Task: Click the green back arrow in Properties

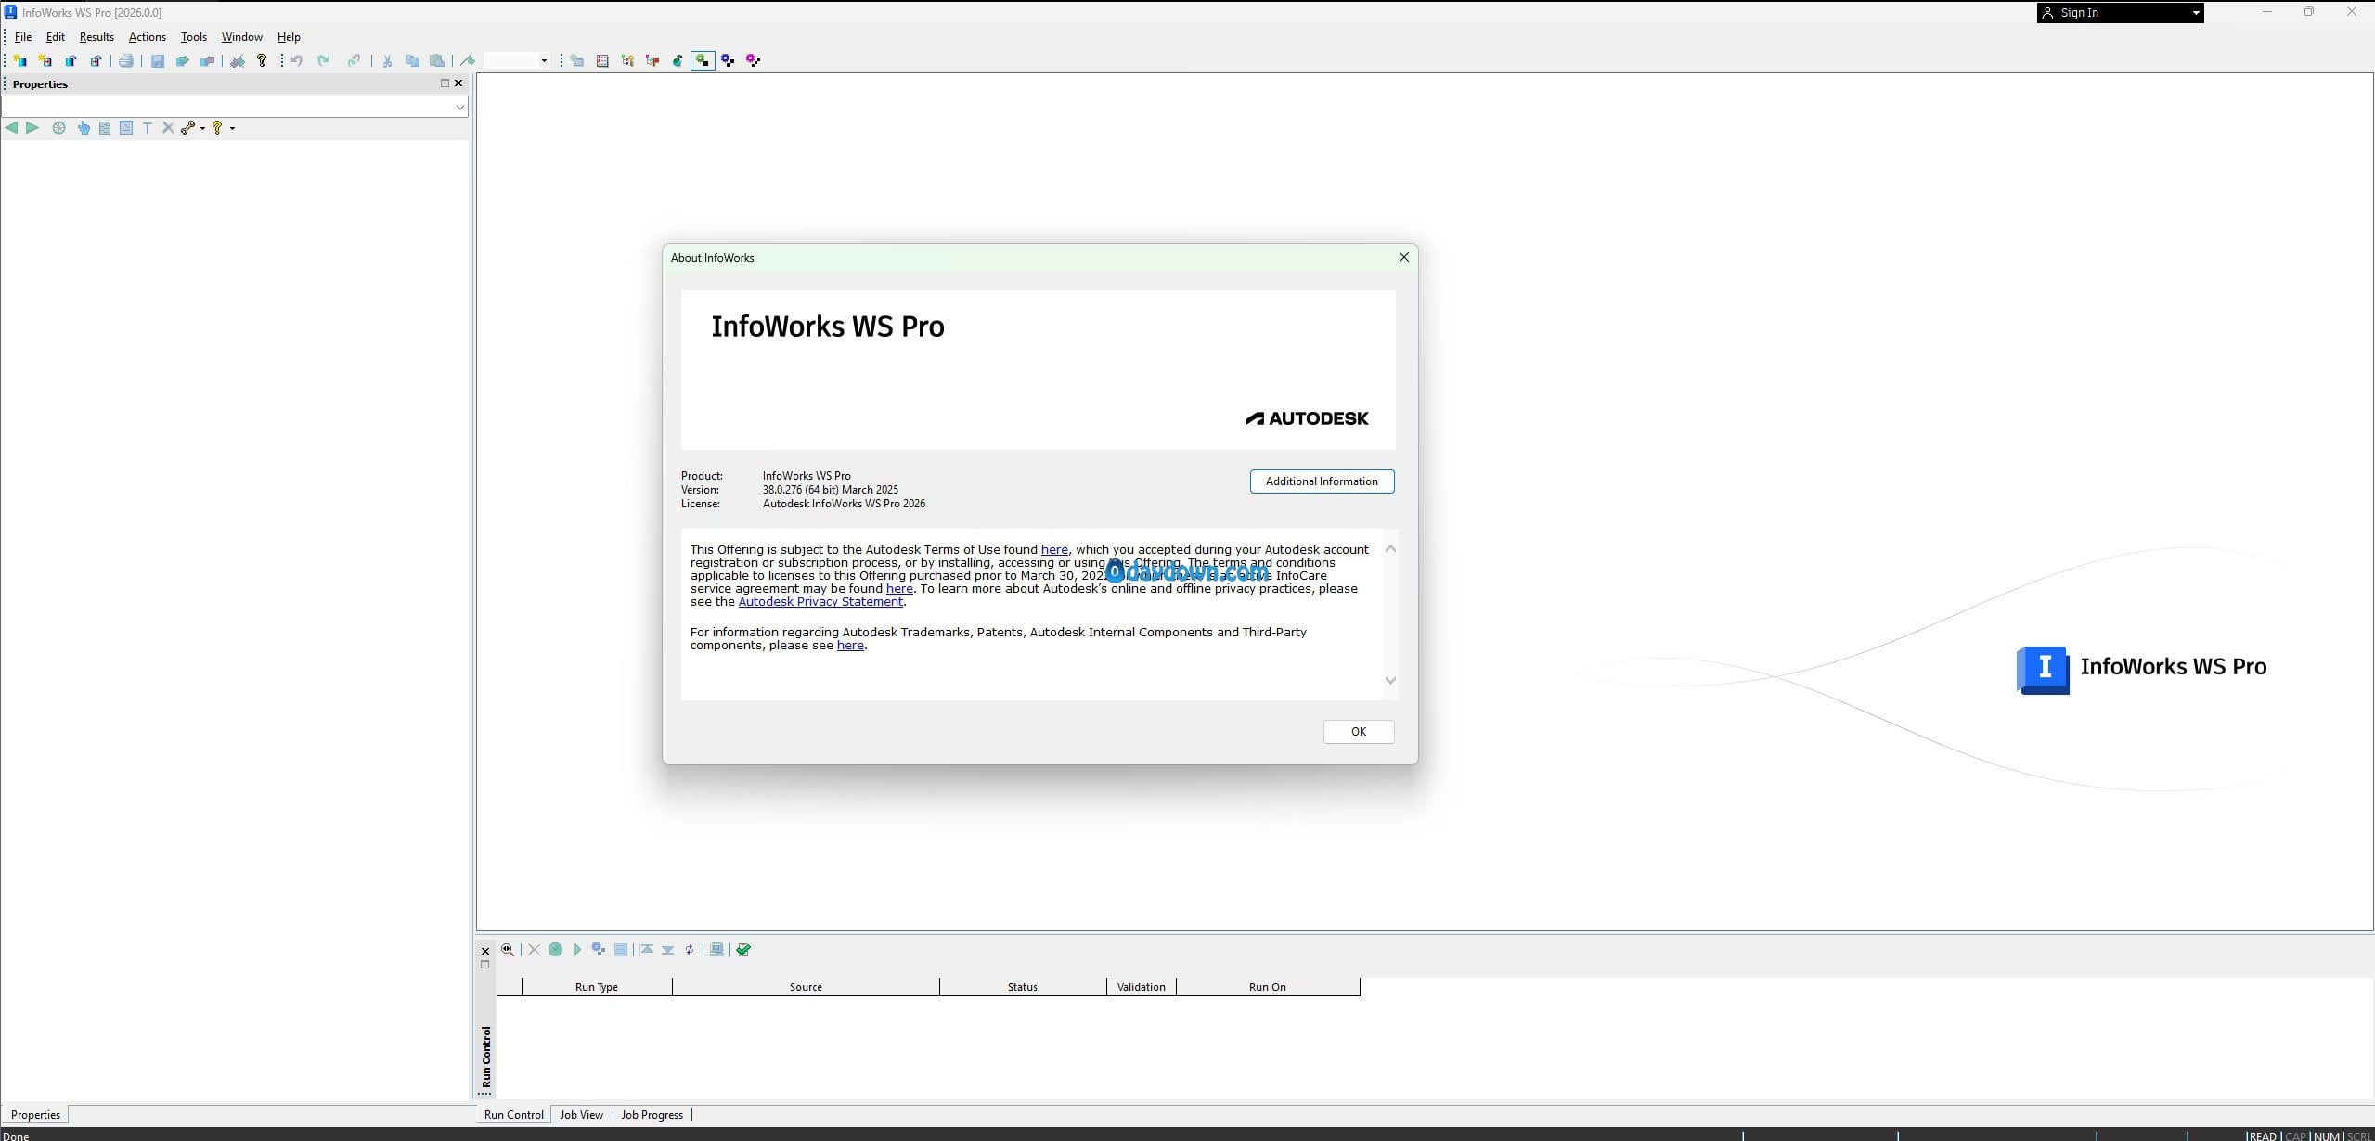Action: pyautogui.click(x=11, y=128)
